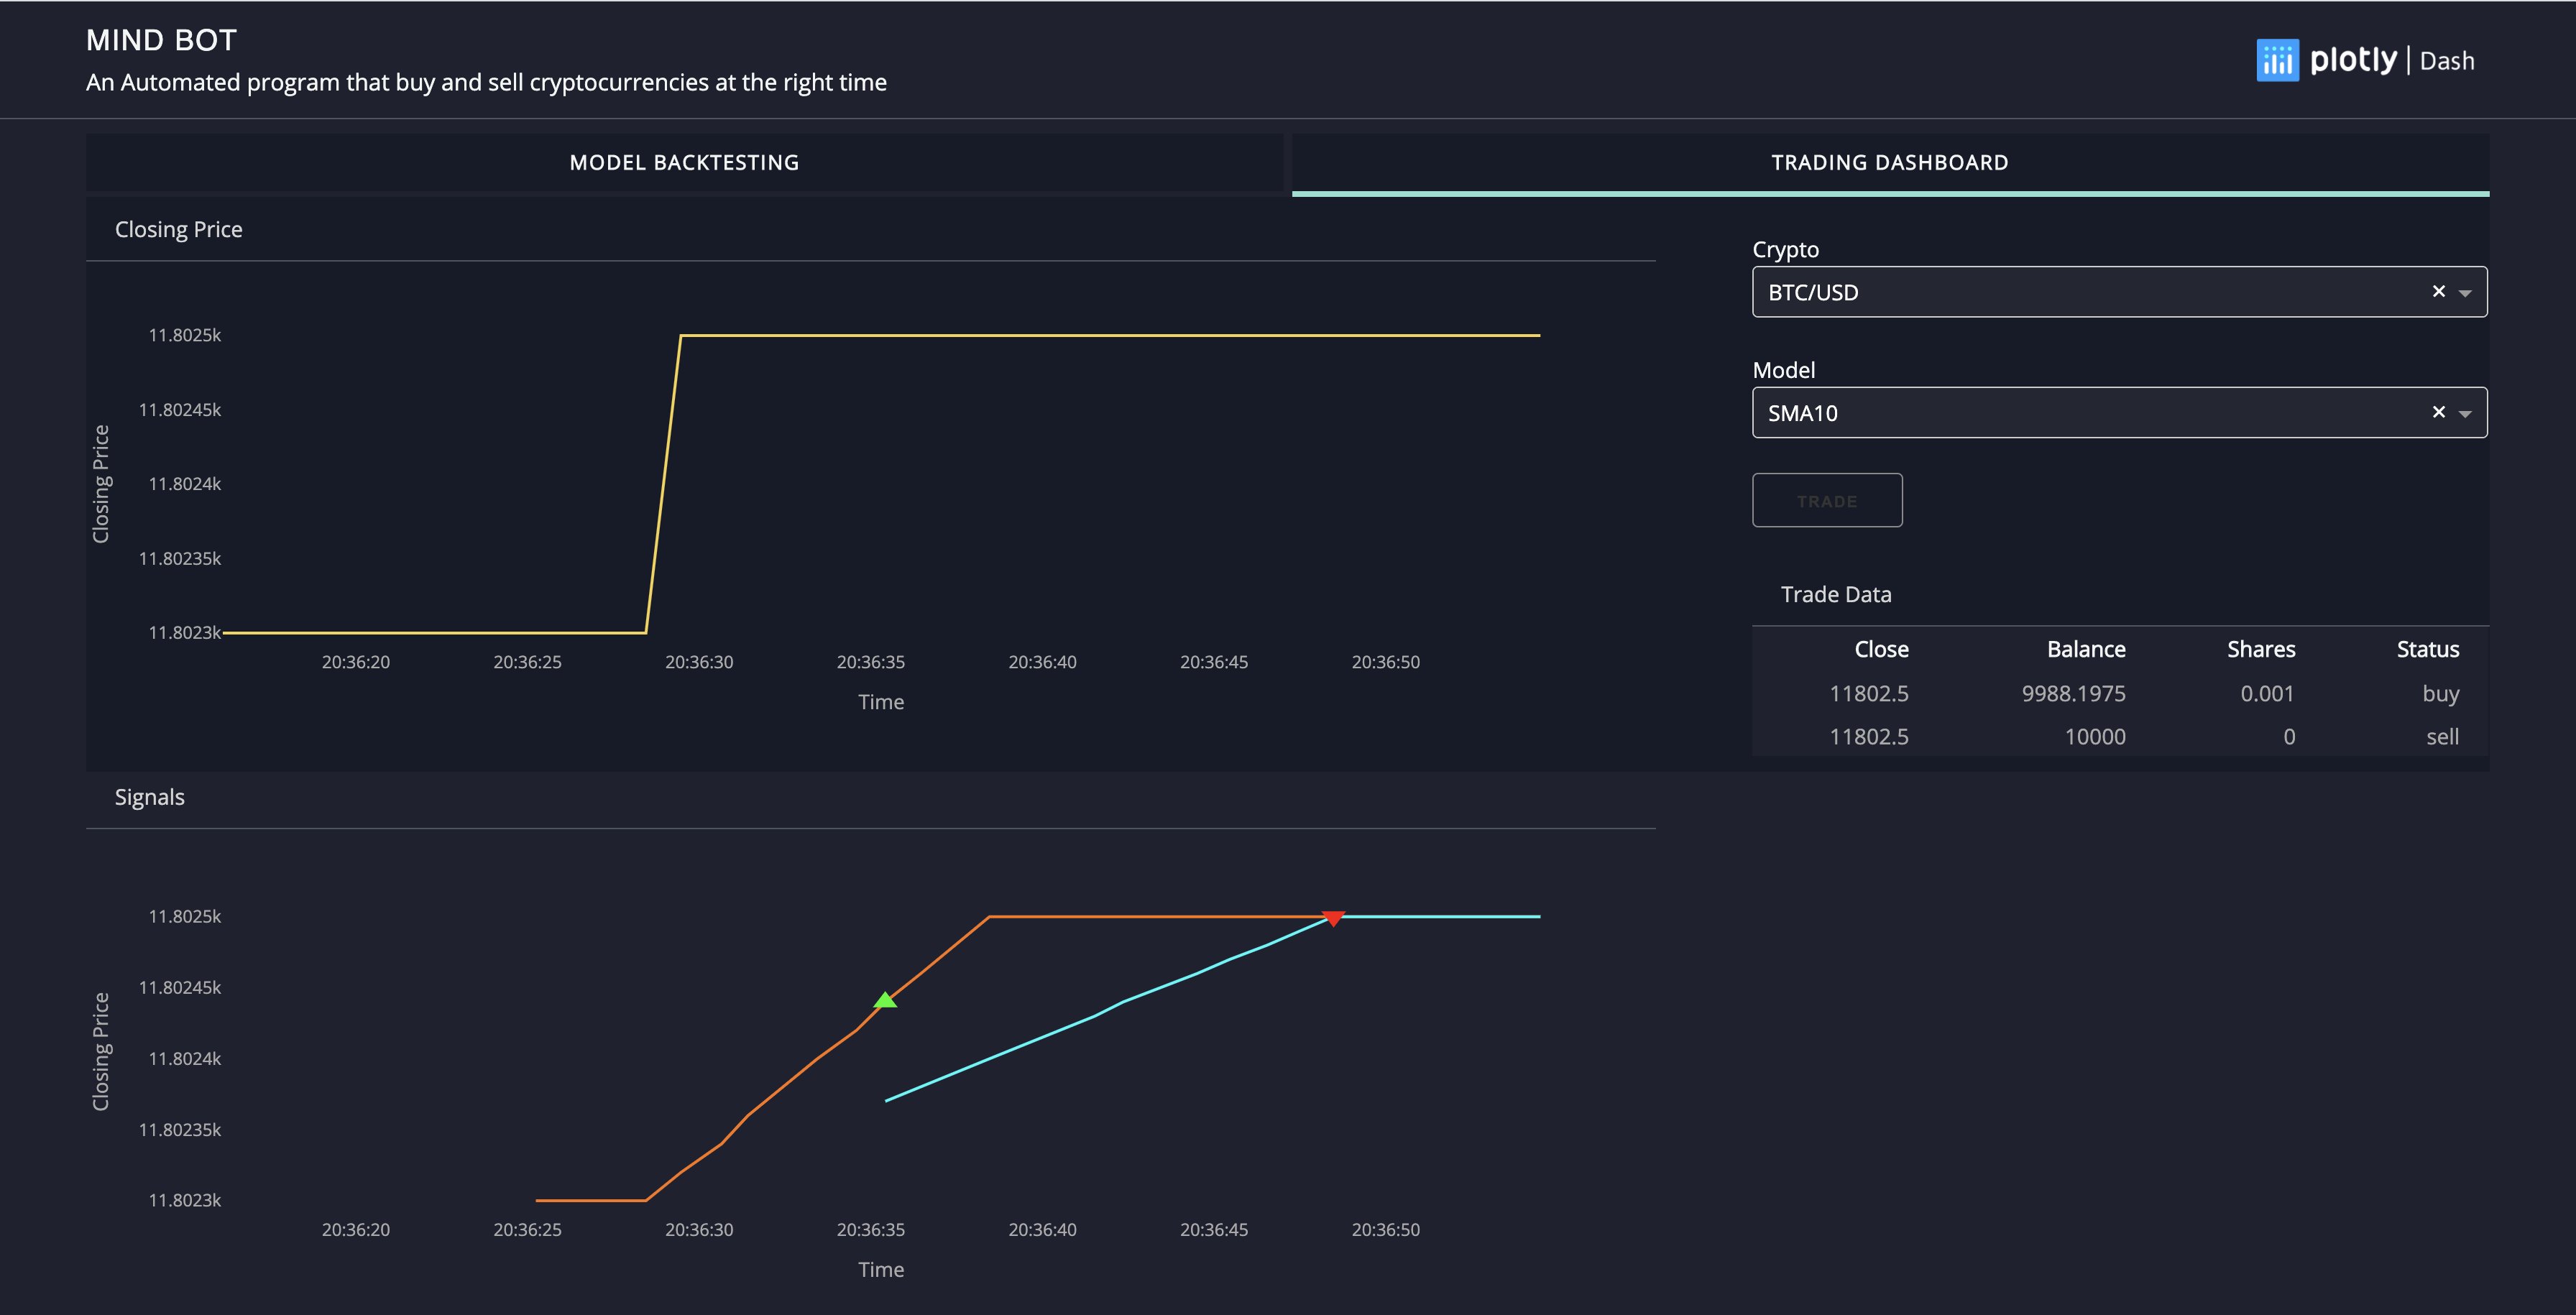
Task: Click the Crypto field label
Action: pyautogui.click(x=1785, y=250)
